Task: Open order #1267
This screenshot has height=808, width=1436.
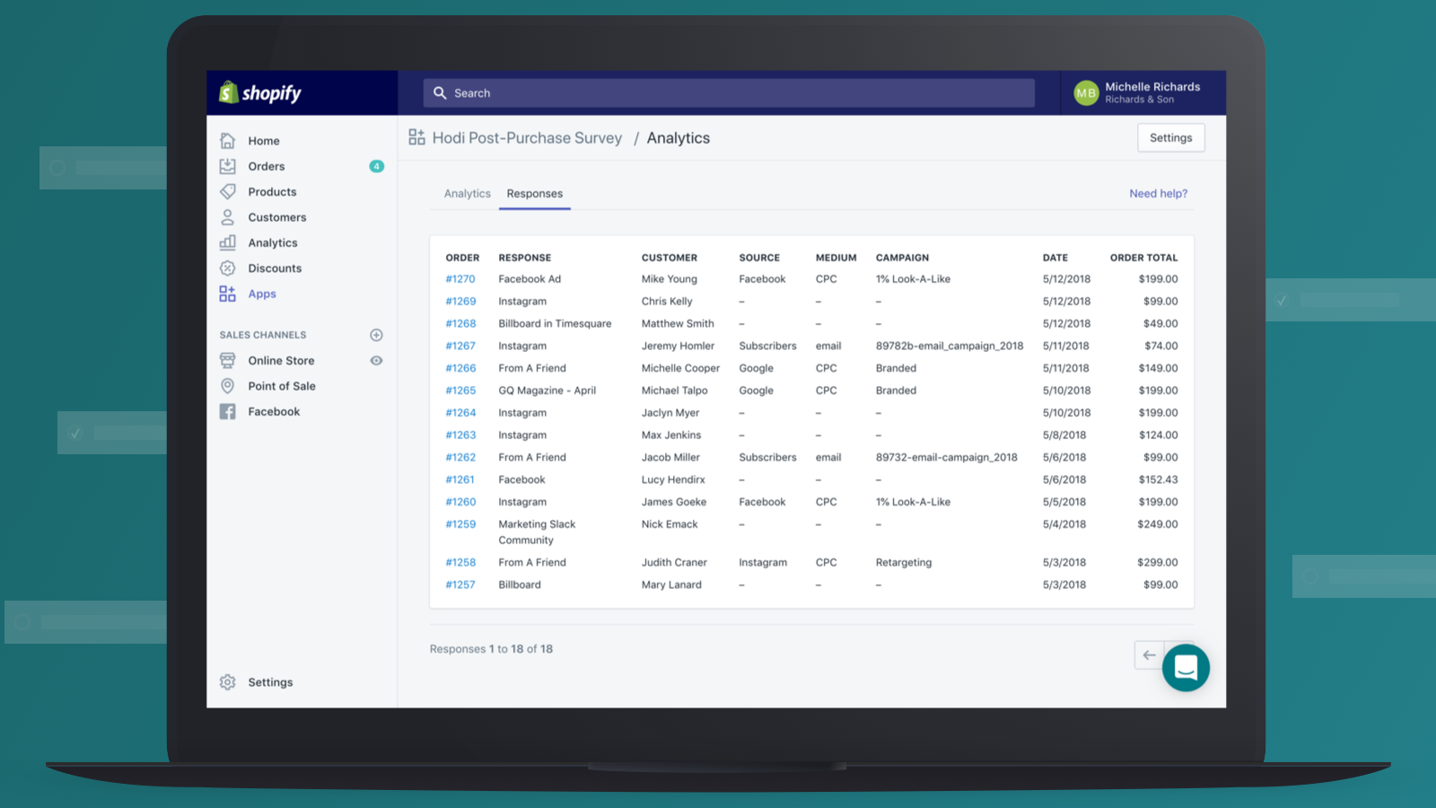Action: point(460,346)
